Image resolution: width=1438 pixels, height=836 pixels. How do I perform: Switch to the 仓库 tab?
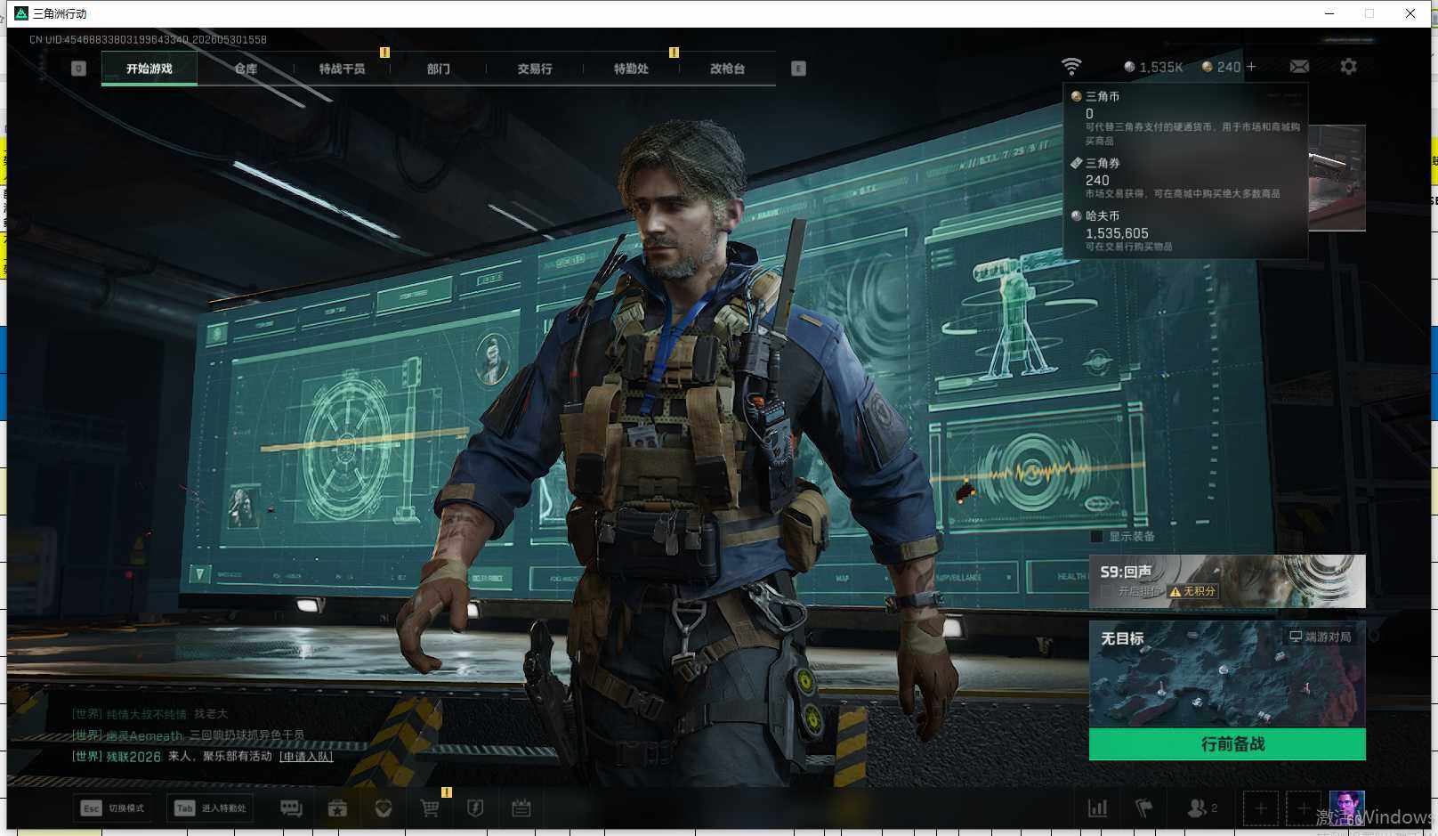pos(246,69)
